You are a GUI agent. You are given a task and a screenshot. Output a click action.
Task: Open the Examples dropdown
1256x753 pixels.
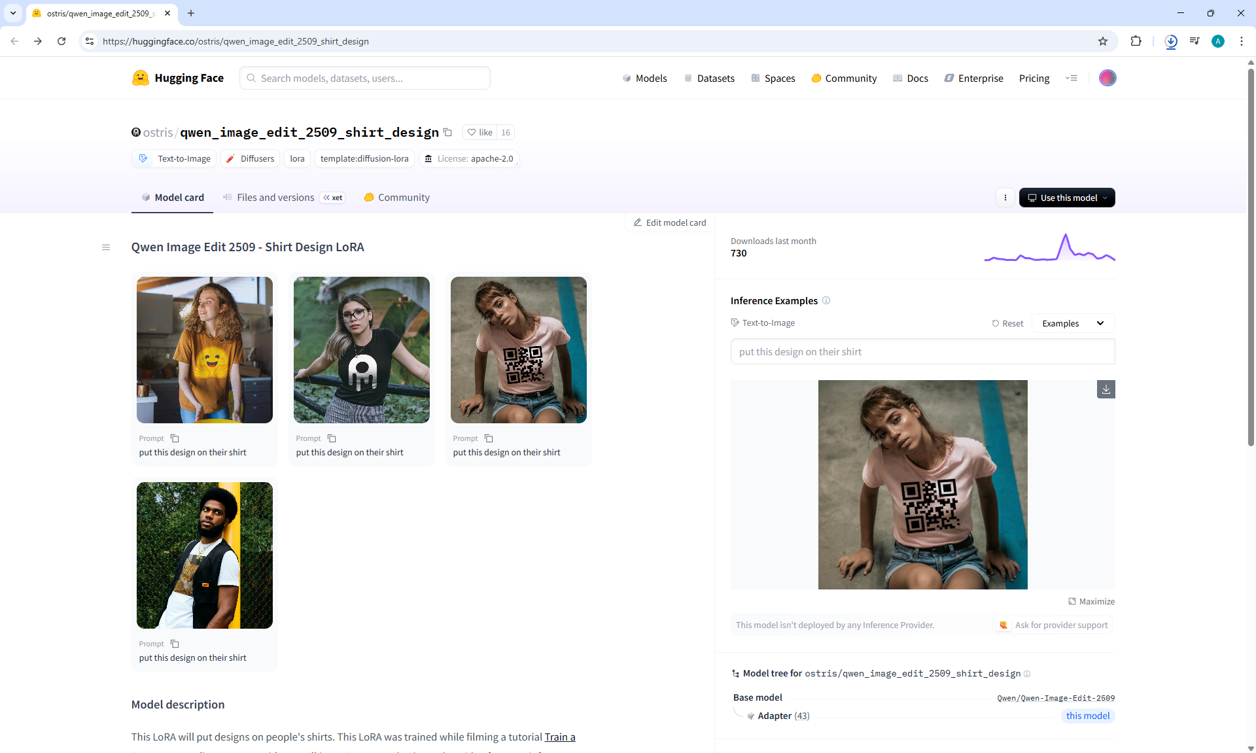coord(1072,323)
